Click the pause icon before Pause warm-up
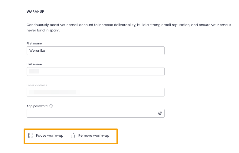Screen dimensions: 239x153 click(30, 135)
